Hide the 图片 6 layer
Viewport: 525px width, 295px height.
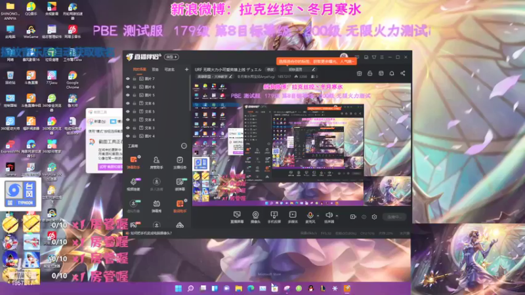(127, 87)
